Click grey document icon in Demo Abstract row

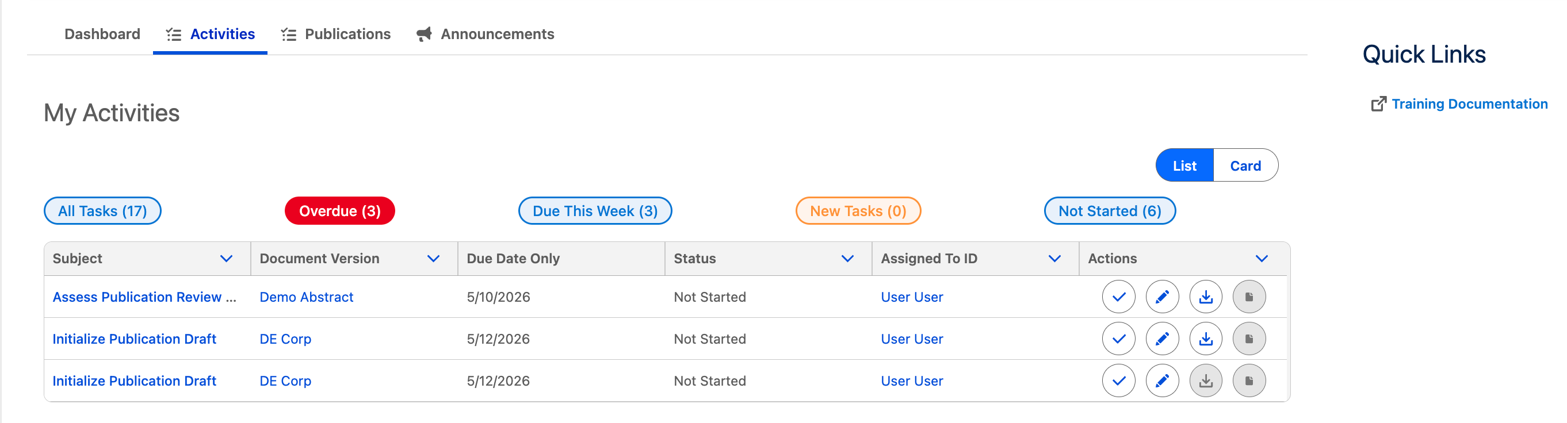pos(1249,297)
